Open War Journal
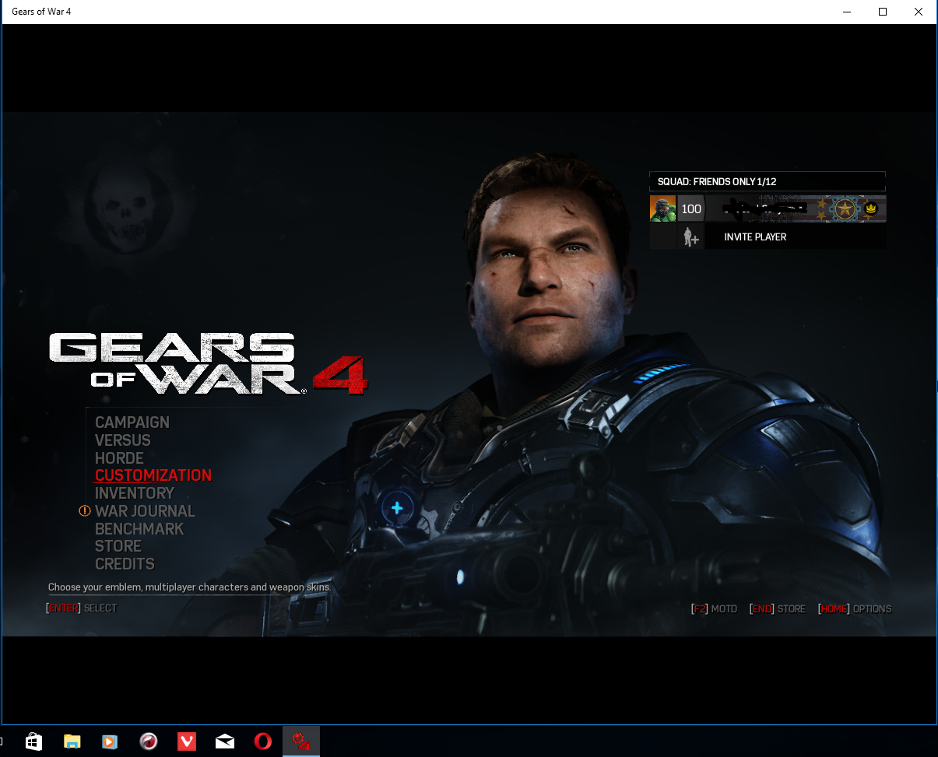Screen dimensions: 938x757 pos(145,510)
